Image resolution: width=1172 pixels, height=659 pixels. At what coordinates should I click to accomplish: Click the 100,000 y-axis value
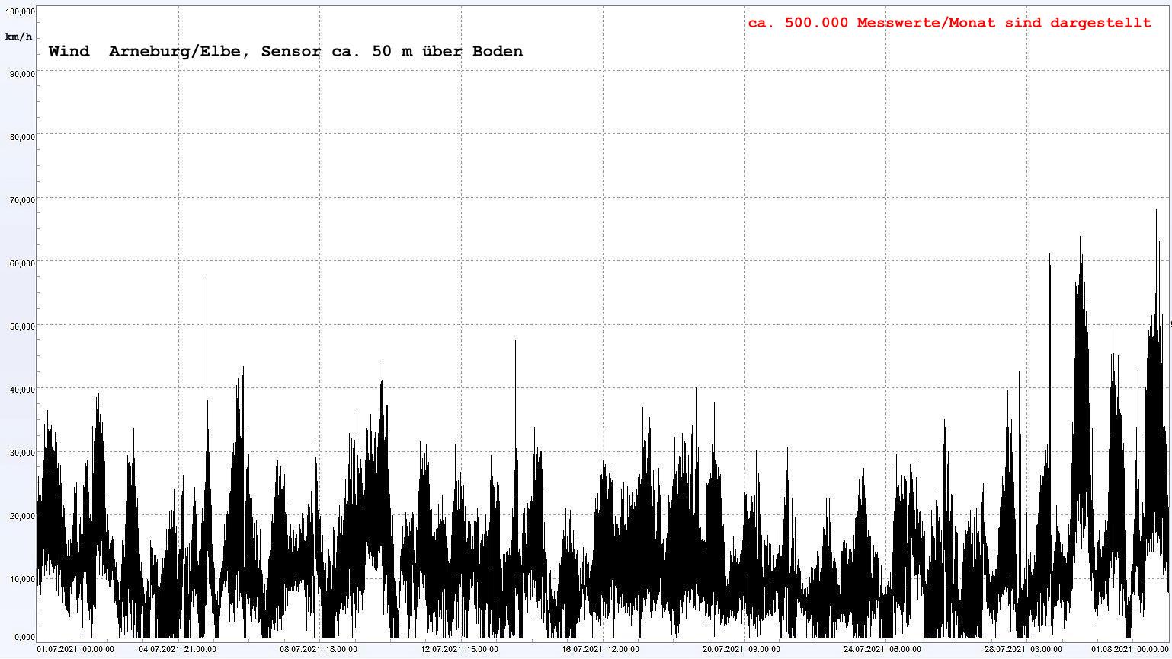(19, 11)
